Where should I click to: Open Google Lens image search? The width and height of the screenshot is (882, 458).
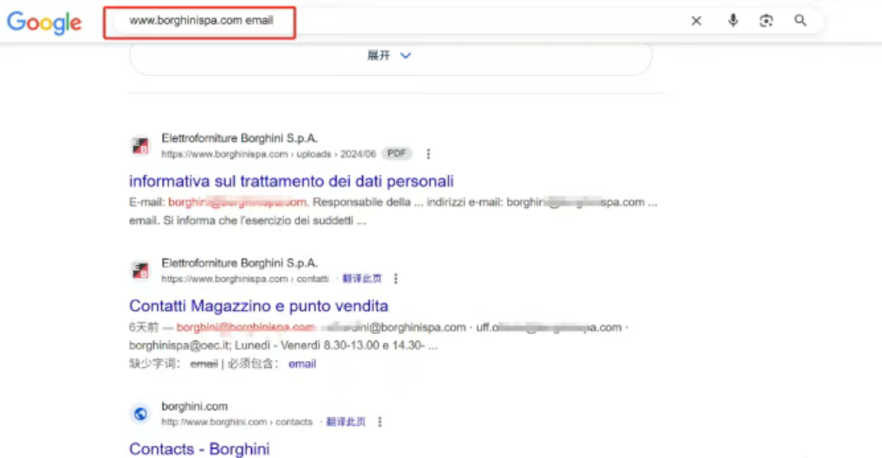point(766,21)
